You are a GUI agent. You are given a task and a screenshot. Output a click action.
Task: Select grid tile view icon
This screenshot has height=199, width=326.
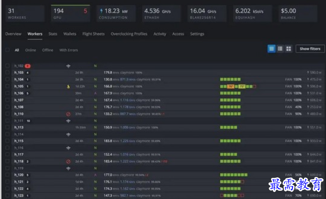(289, 49)
